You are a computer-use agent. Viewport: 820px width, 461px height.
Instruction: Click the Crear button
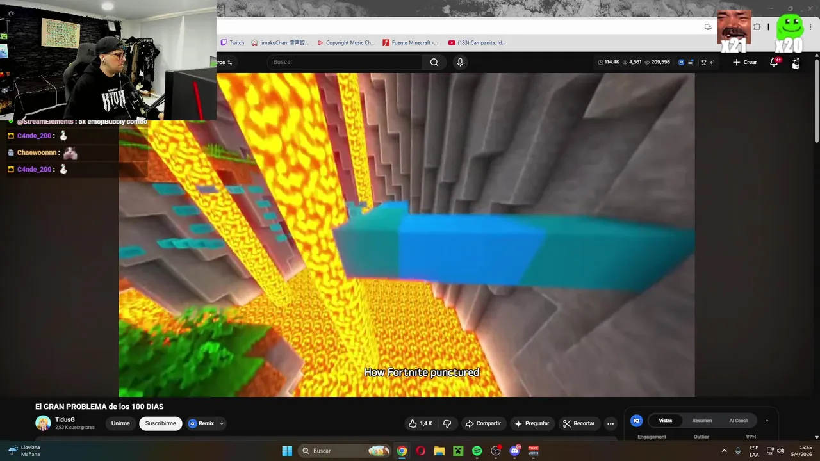745,62
